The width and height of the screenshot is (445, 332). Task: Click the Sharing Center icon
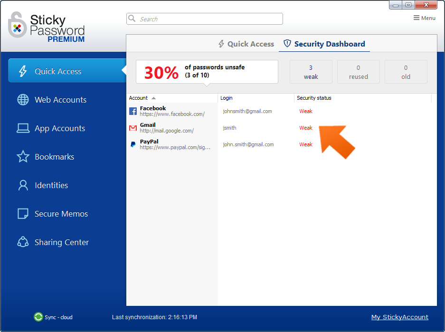click(x=23, y=242)
